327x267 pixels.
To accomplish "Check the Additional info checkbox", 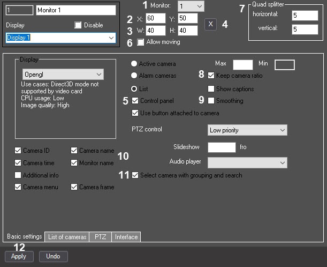I will 18,175.
